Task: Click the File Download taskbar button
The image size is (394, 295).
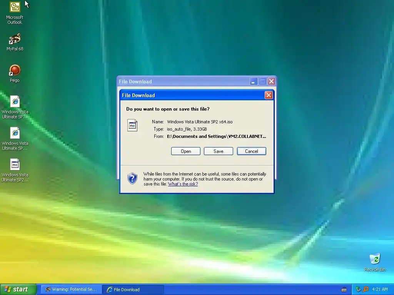Action: point(133,290)
